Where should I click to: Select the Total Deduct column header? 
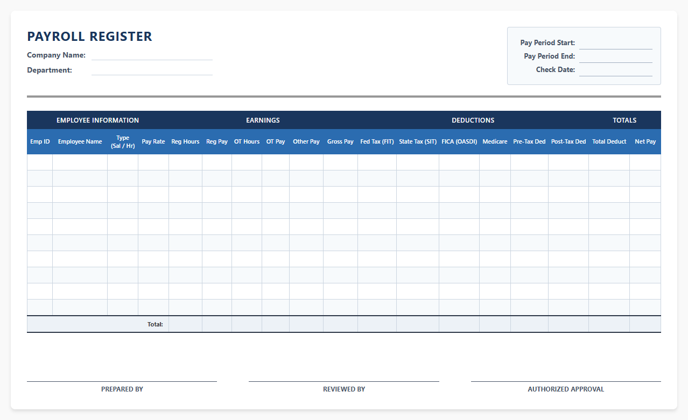(609, 142)
